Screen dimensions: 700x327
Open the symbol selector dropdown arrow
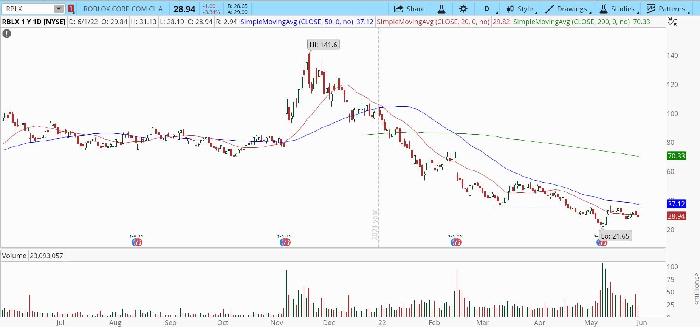pos(59,9)
